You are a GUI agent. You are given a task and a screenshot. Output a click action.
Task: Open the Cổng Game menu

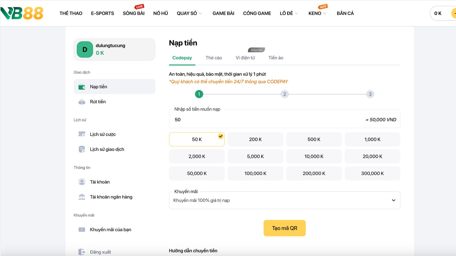click(x=257, y=13)
